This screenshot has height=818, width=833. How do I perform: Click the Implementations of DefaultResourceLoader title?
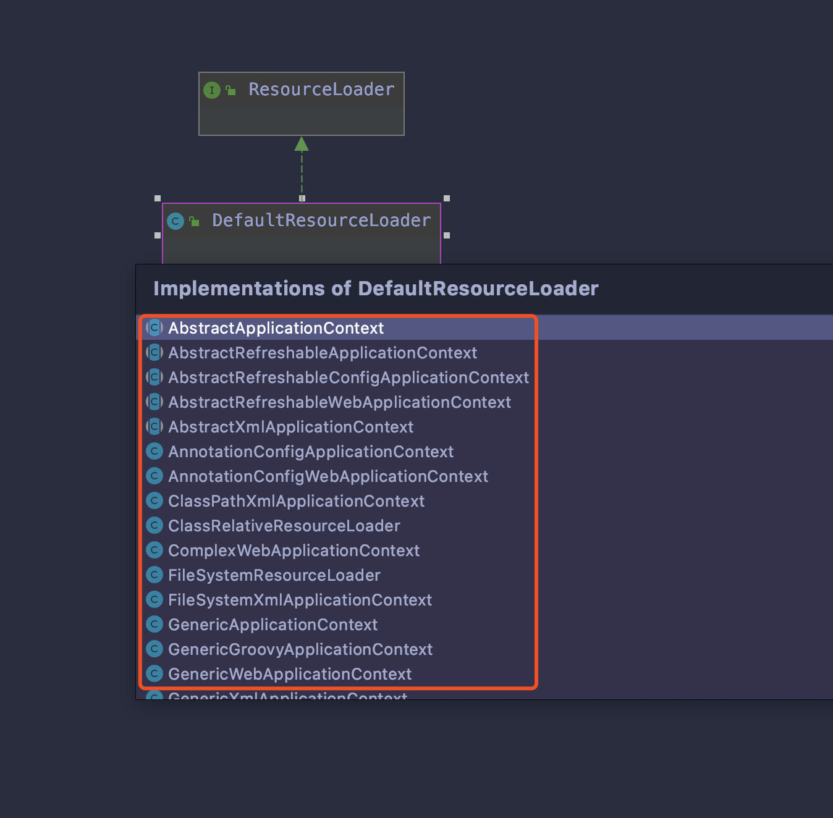(x=376, y=288)
